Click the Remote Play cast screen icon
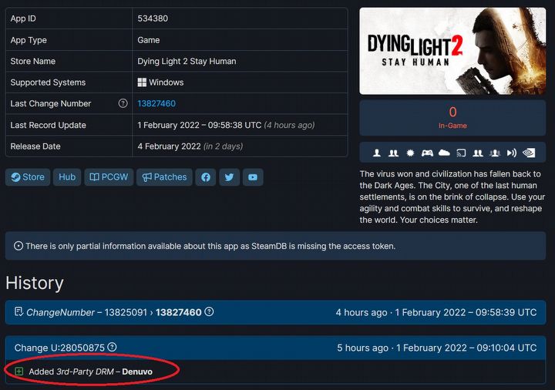Viewport: 555px width, 390px height. 461,153
